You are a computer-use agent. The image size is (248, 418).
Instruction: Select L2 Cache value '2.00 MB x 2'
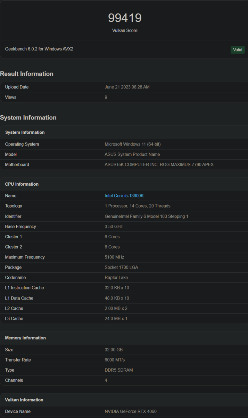pyautogui.click(x=116, y=308)
